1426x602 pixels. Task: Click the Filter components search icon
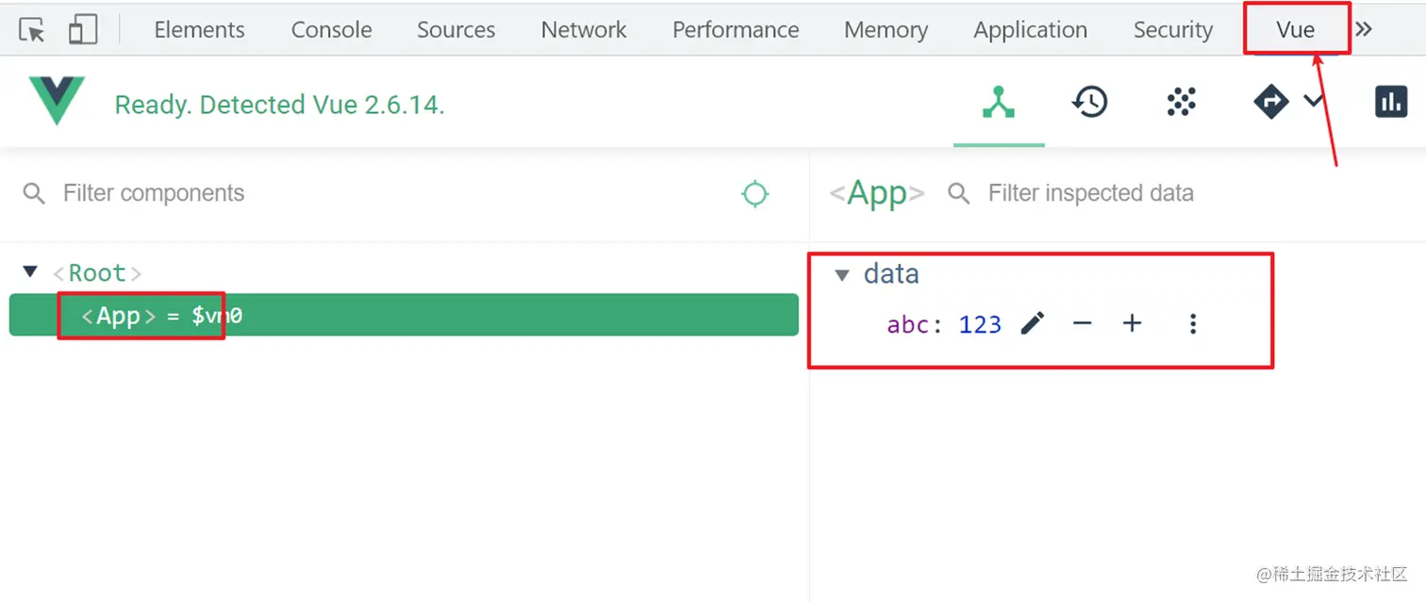(x=34, y=194)
